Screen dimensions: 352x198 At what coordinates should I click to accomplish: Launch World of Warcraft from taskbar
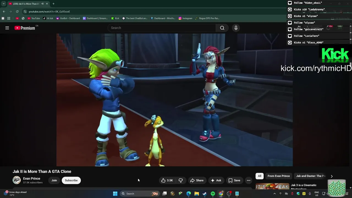pyautogui.click(x=172, y=194)
